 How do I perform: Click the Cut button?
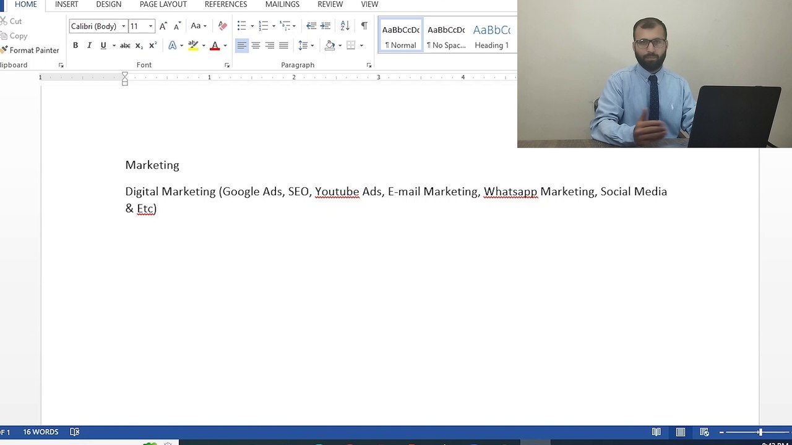(11, 21)
